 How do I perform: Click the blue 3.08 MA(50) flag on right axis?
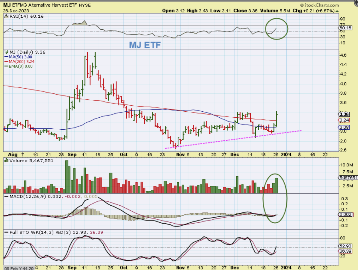[343, 127]
